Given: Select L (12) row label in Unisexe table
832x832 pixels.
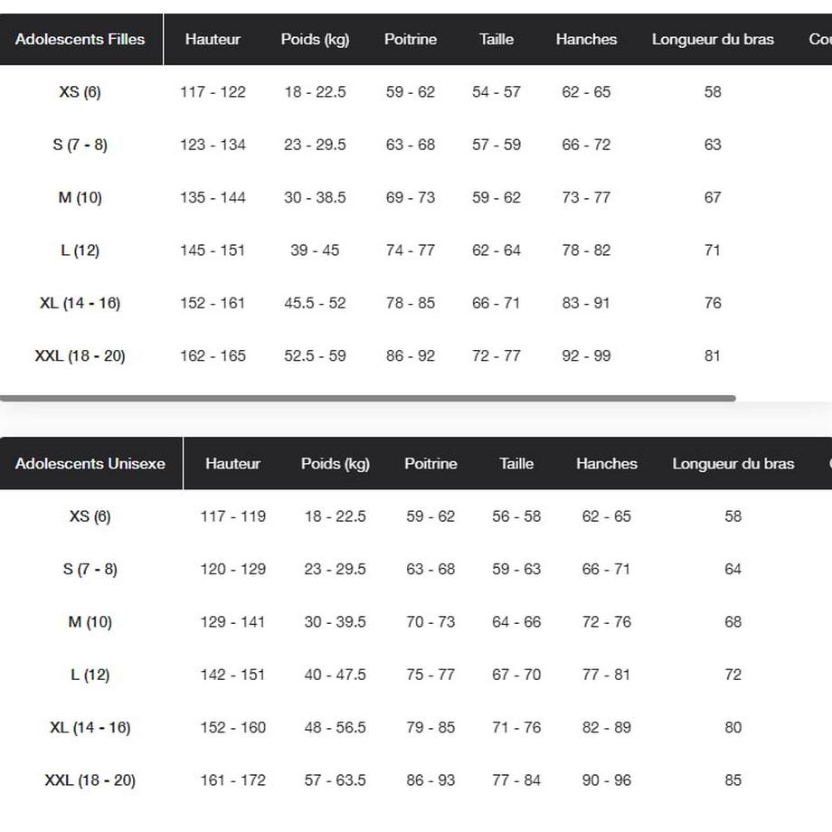Looking at the screenshot, I should 90,675.
